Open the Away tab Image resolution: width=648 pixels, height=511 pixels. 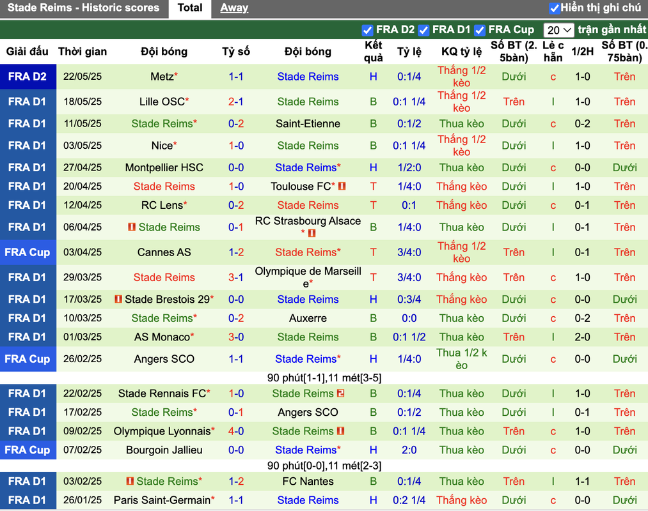point(234,8)
